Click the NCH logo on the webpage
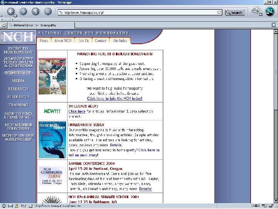This screenshot has height=209, width=278. [18, 37]
